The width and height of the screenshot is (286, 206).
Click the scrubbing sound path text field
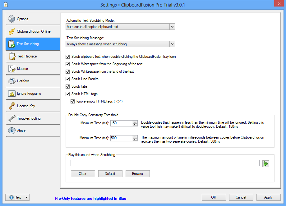pos(165,163)
